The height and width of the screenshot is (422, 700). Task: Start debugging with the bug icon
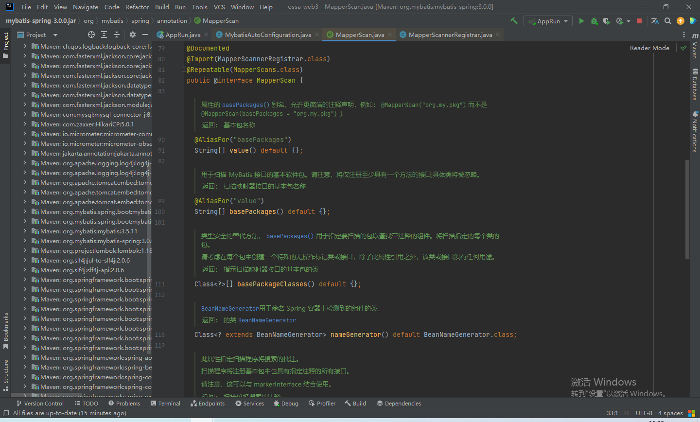tap(594, 21)
